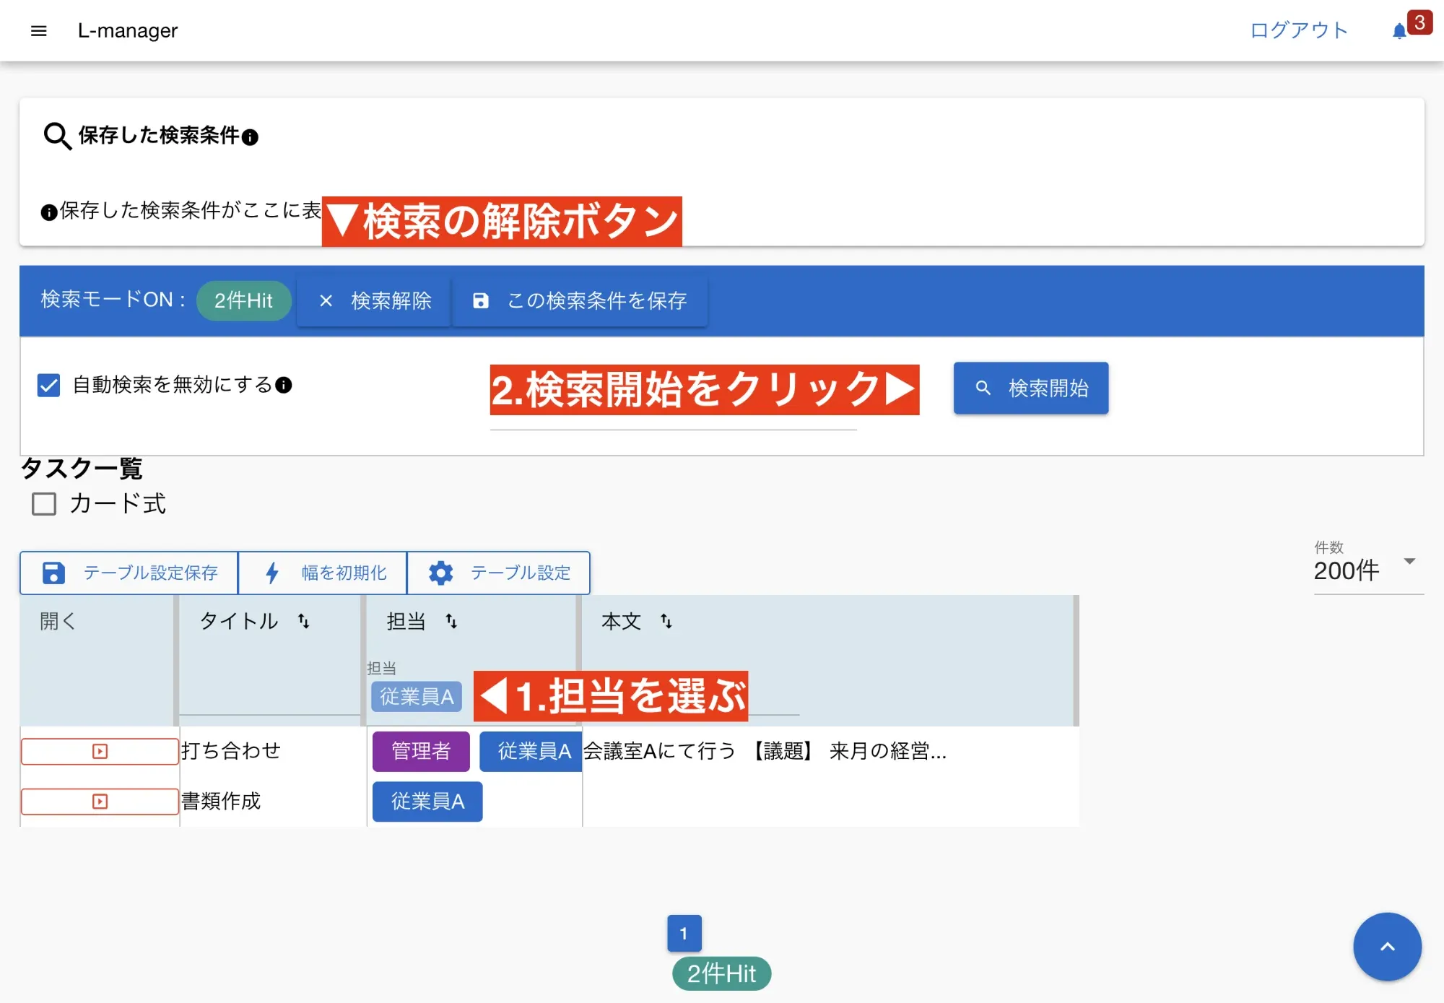This screenshot has height=1003, width=1444.
Task: Uncheck 自動検索を無効にする checkbox
Action: (x=49, y=386)
